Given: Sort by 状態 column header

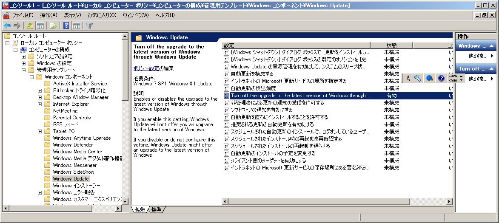Looking at the screenshot, I should click(392, 45).
